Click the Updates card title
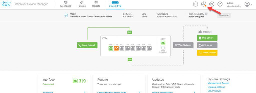Screen dimensions: 256x93 tap(158, 80)
